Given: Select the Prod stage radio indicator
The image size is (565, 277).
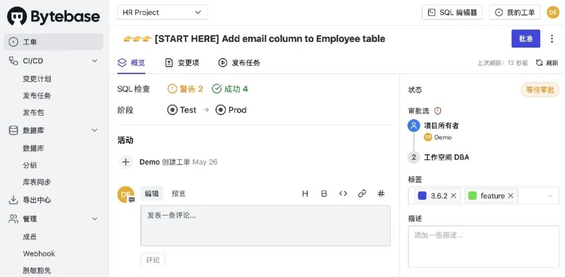Looking at the screenshot, I should (x=221, y=110).
